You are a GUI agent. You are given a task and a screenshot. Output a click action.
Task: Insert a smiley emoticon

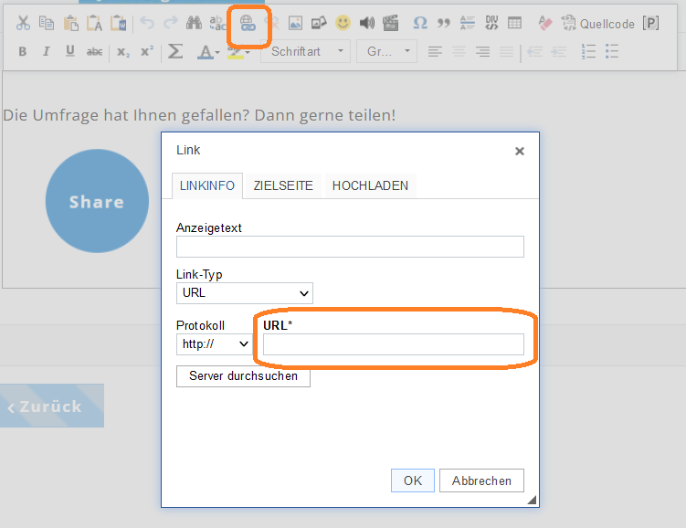(x=343, y=23)
